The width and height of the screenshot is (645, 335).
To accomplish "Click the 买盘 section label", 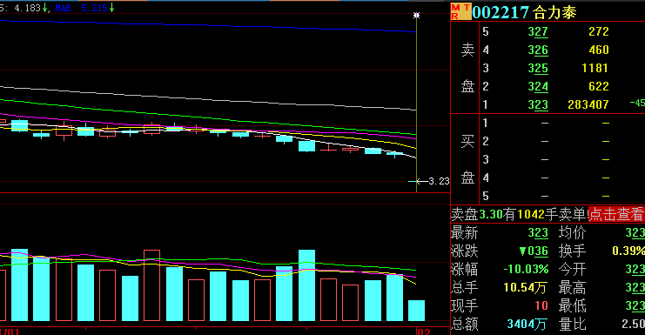I will click(x=467, y=159).
